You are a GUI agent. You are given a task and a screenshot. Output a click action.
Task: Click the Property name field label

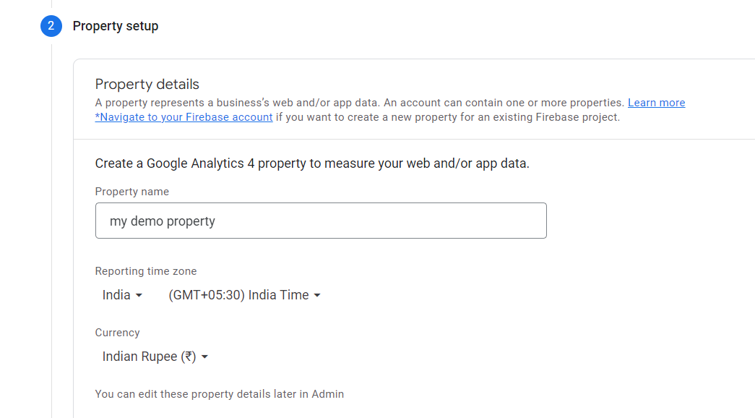[132, 192]
